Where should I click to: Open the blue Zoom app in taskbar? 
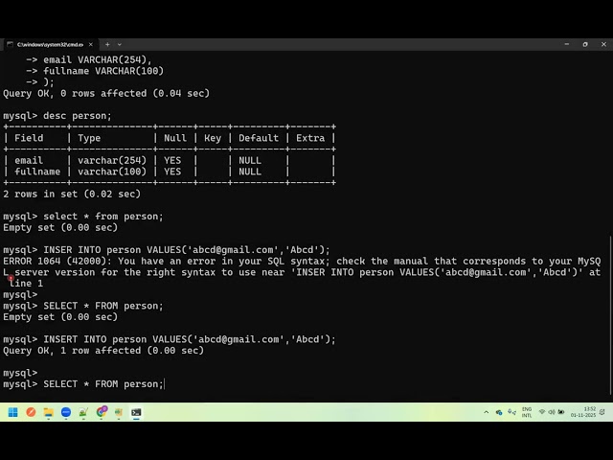[x=66, y=412]
